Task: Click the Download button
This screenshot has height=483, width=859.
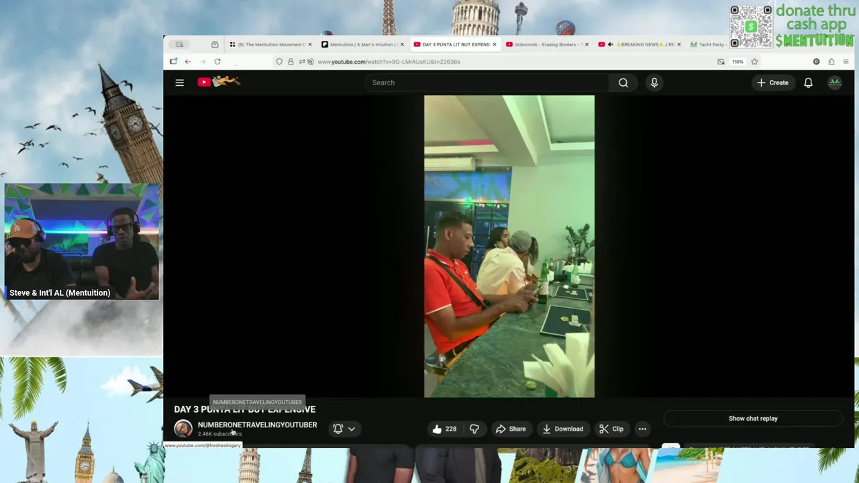Action: pos(562,429)
